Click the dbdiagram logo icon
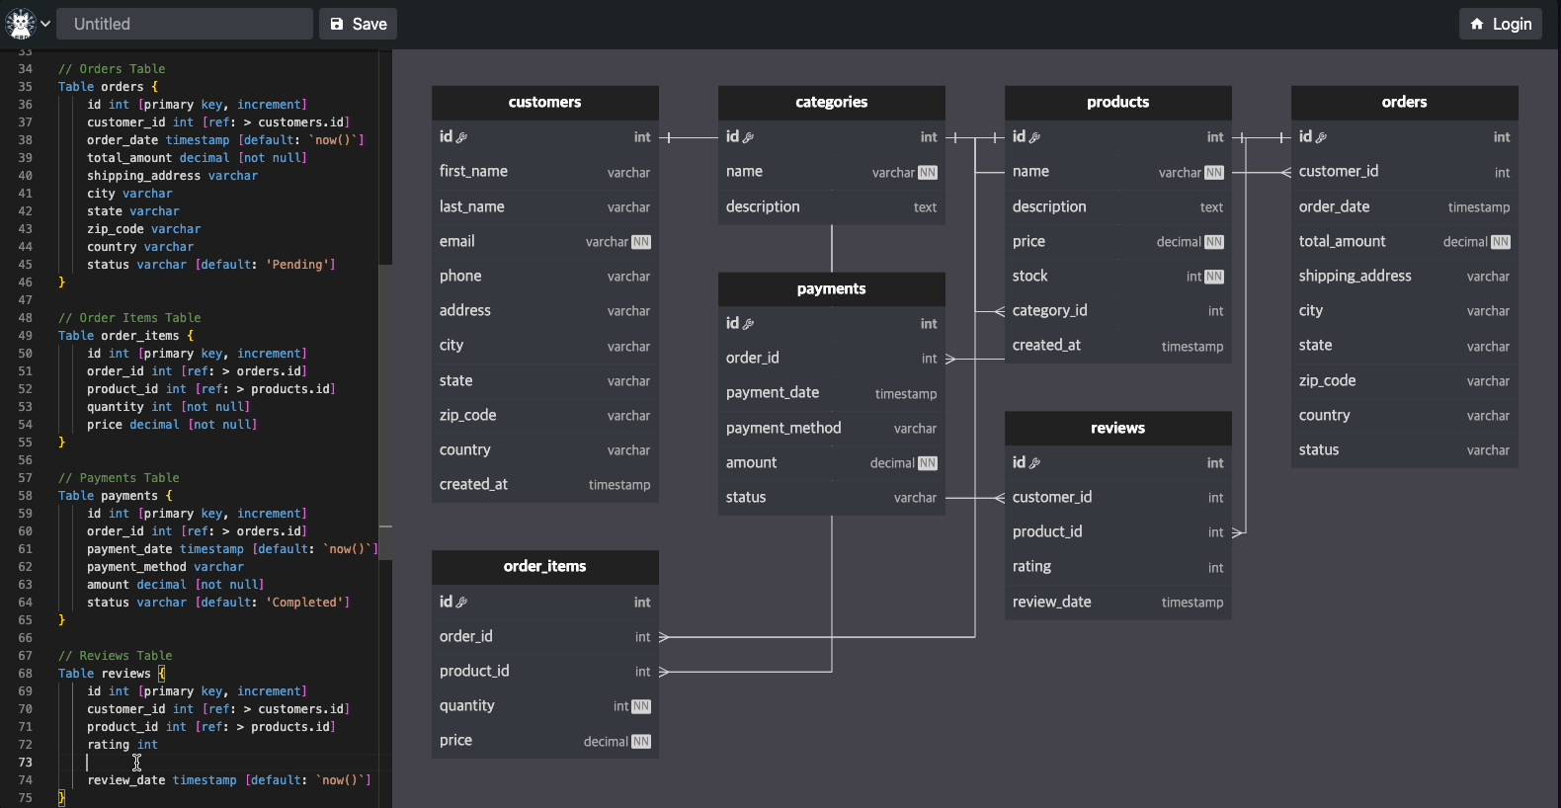 tap(20, 24)
